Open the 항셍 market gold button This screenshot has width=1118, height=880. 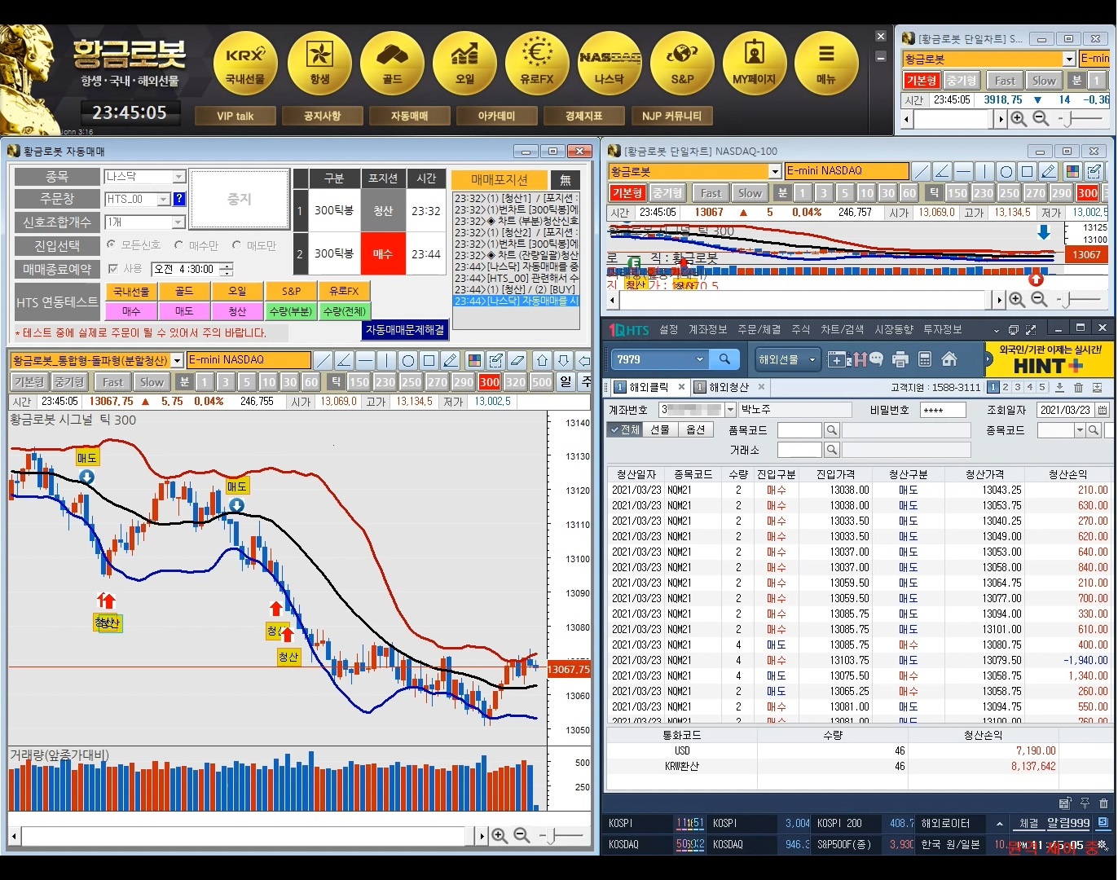[x=319, y=64]
